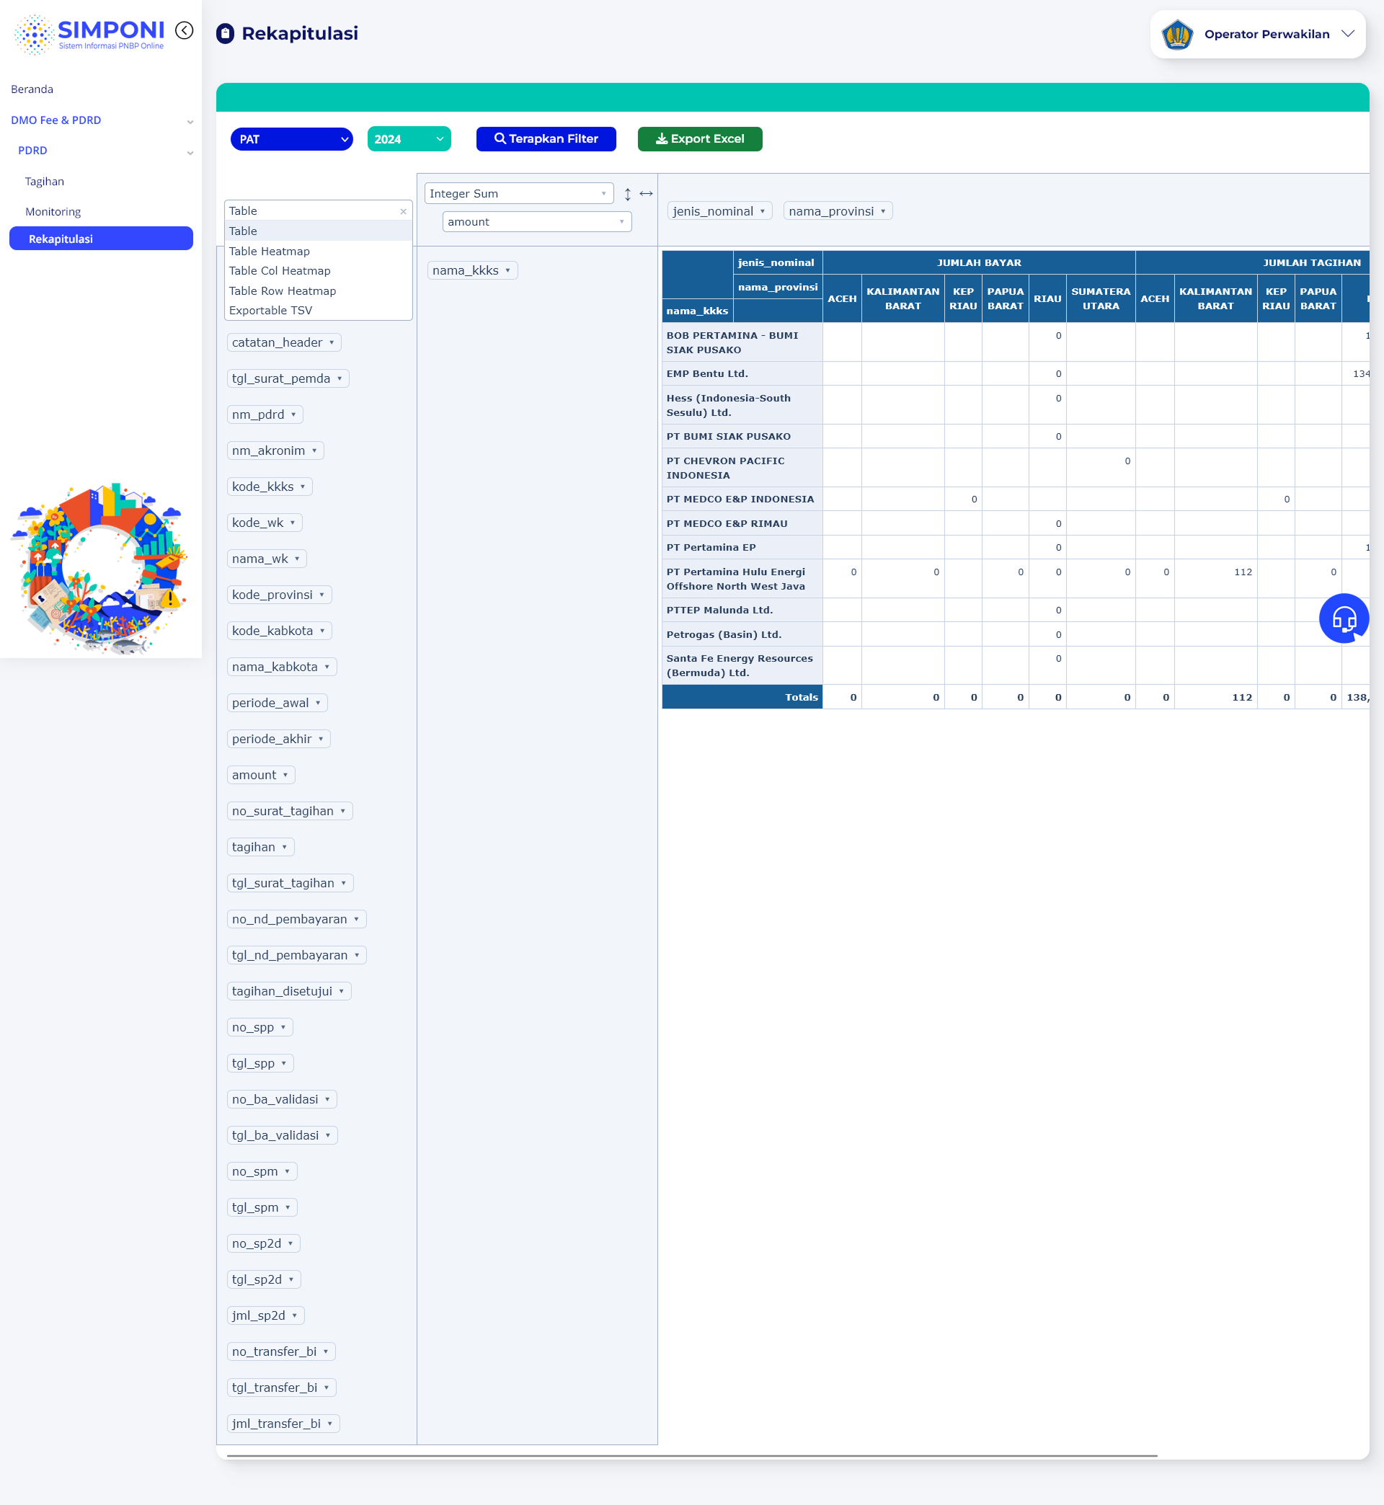The image size is (1384, 1505).
Task: Open nm_akronim attribute filter
Action: [x=314, y=450]
